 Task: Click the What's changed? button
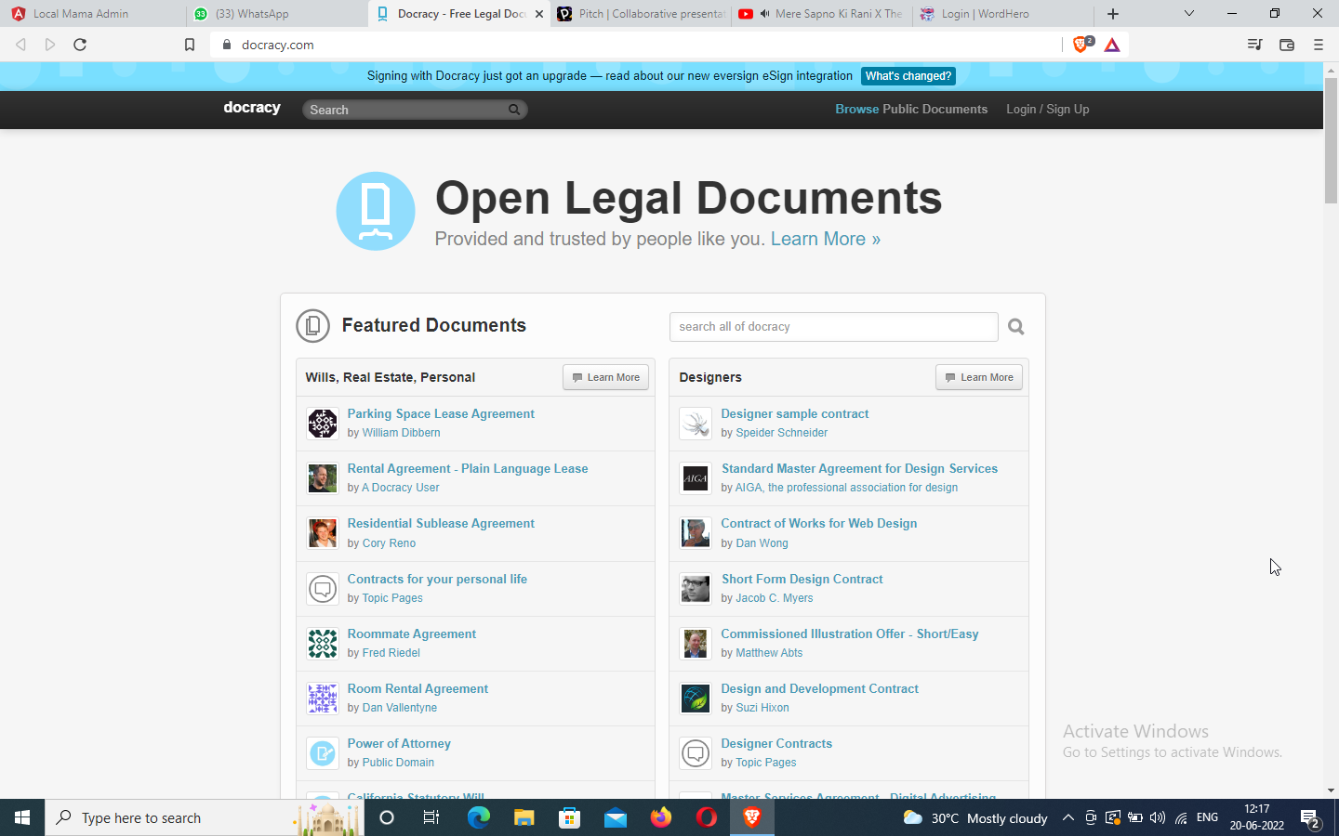pos(908,76)
